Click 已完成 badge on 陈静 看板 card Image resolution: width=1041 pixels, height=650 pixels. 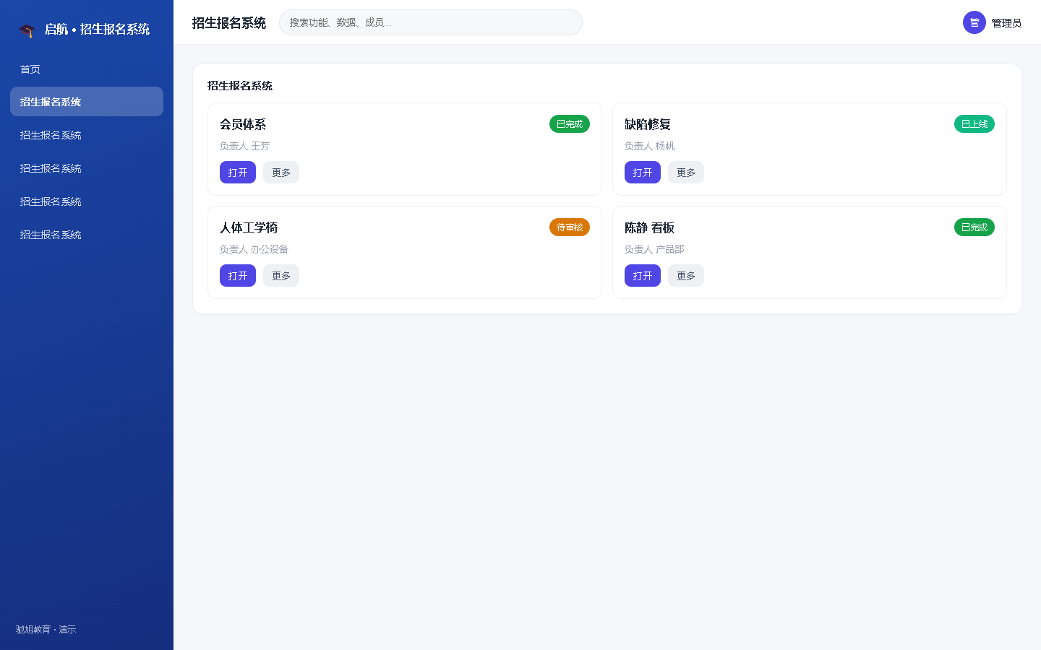974,227
